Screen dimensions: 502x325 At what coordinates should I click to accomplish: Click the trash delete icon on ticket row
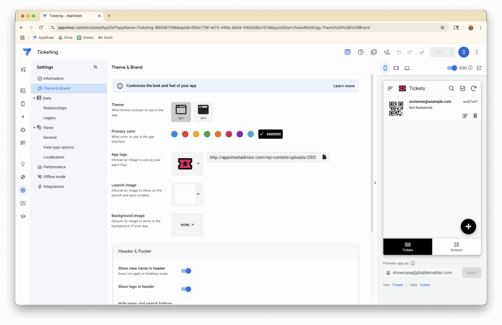(475, 116)
